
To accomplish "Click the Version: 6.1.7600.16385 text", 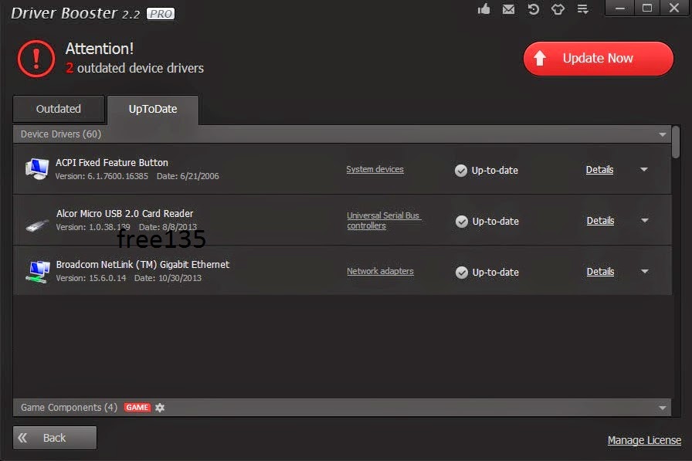I will 101,176.
